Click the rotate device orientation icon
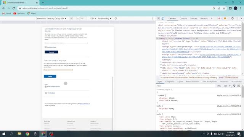Screen dimensions: 244x137 pyautogui.click(x=116, y=18)
